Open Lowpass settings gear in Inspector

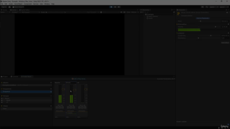[228, 33]
